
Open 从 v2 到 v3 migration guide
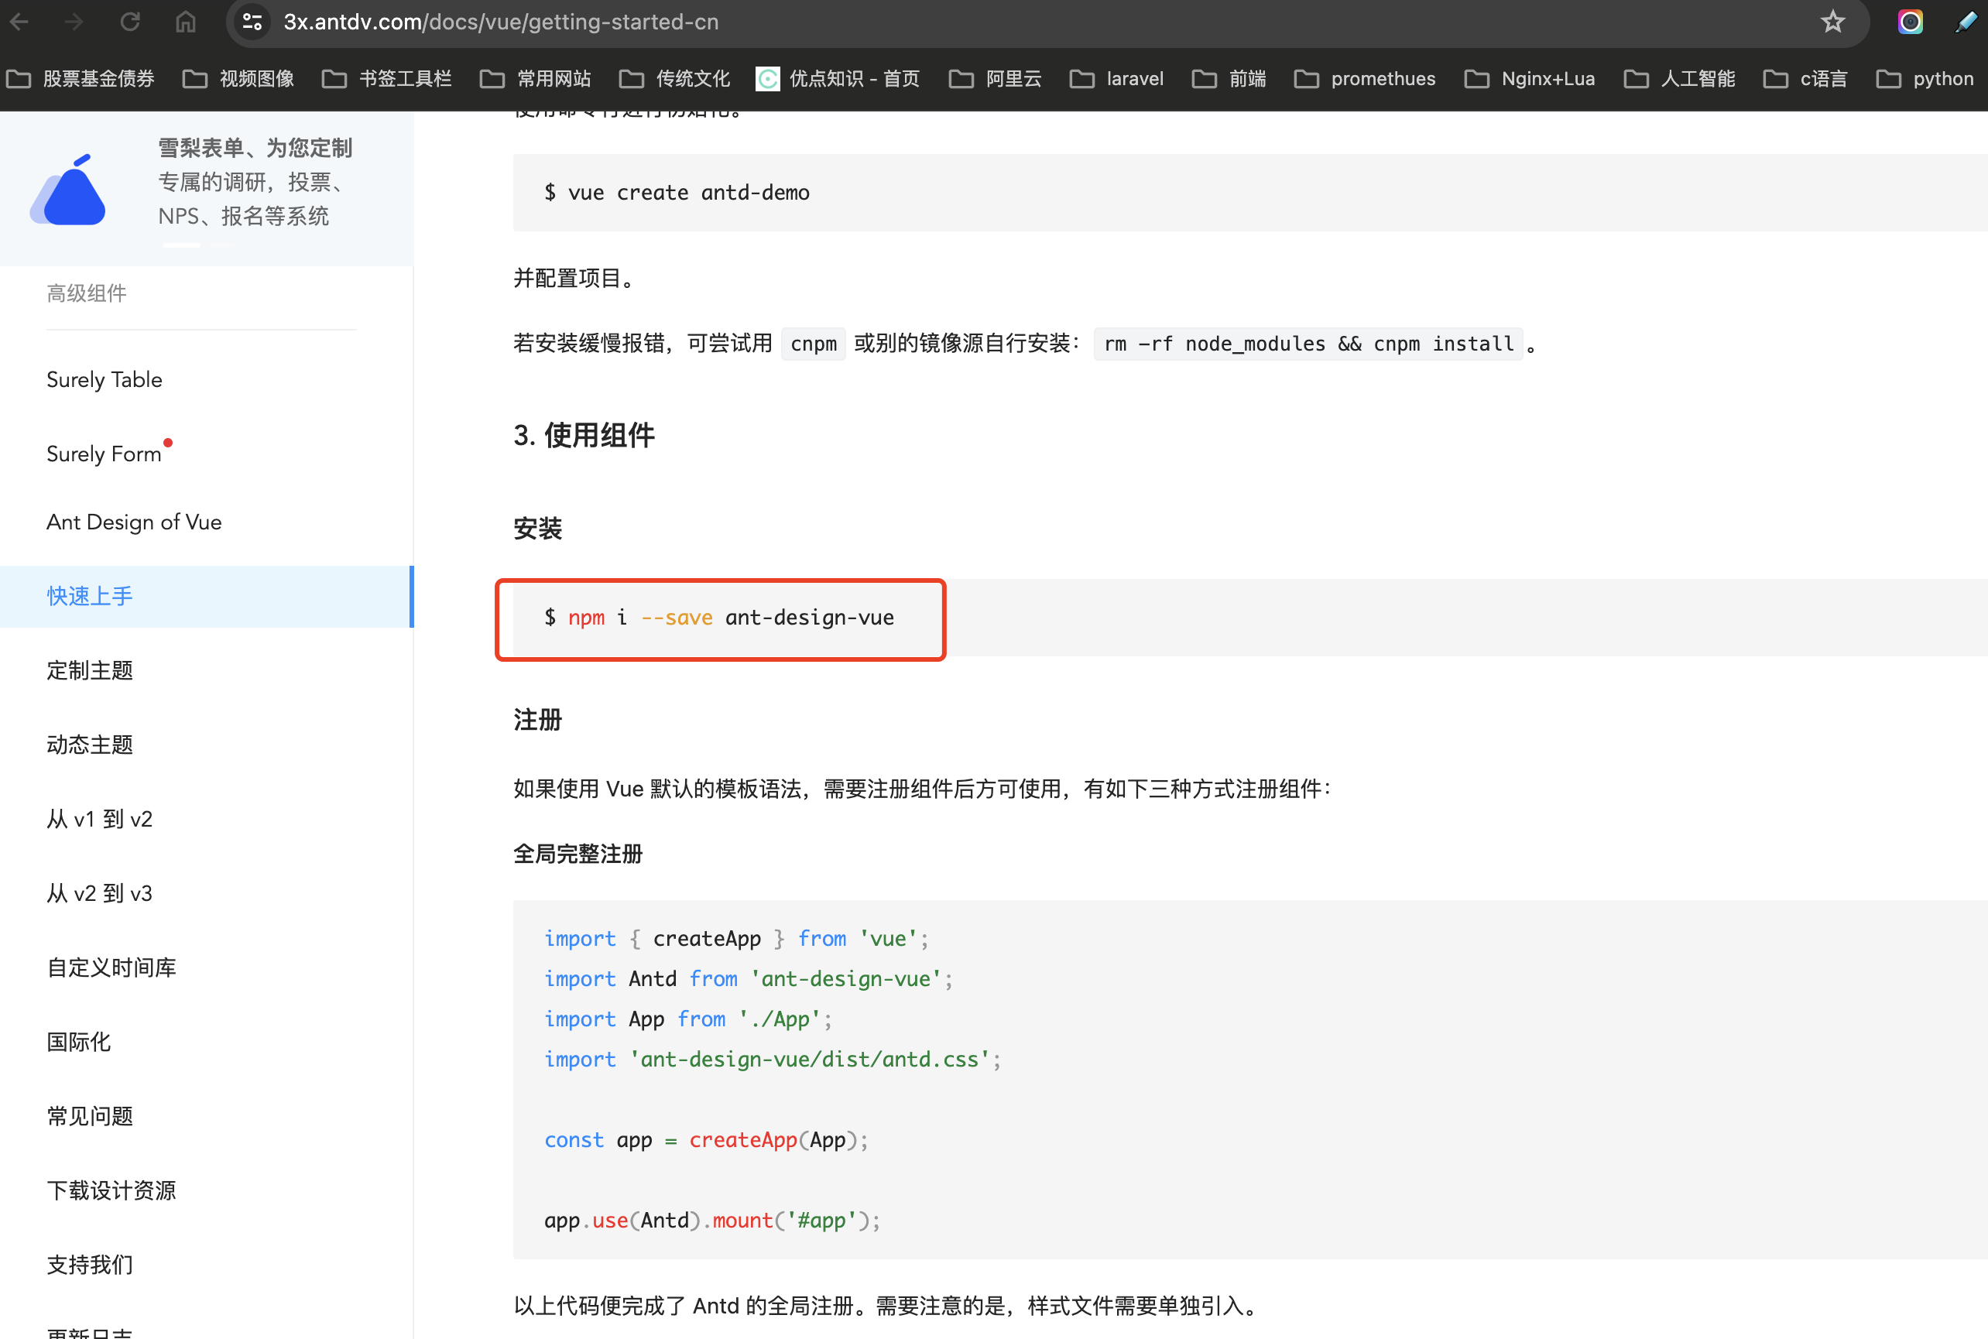(100, 893)
